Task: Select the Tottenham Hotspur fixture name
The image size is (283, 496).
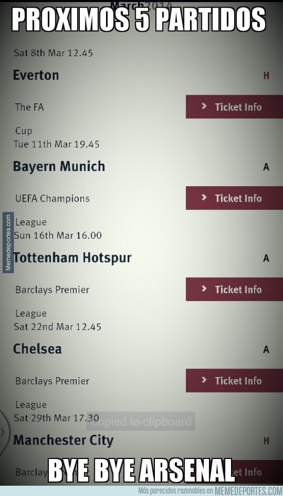Action: pos(72,258)
